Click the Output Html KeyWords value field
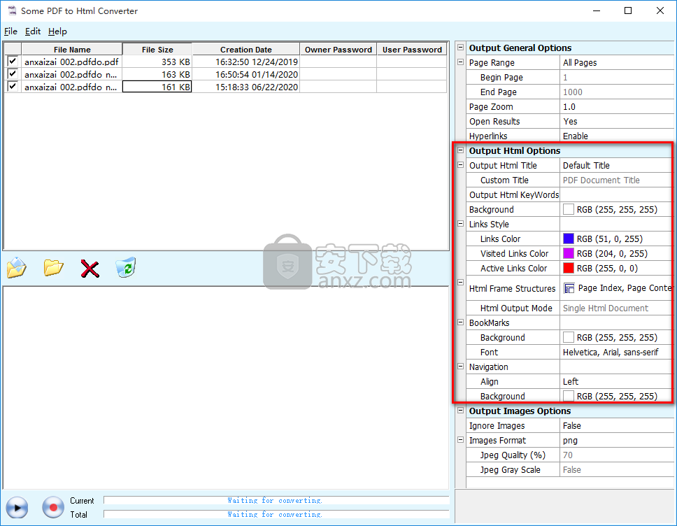677x526 pixels. (616, 194)
